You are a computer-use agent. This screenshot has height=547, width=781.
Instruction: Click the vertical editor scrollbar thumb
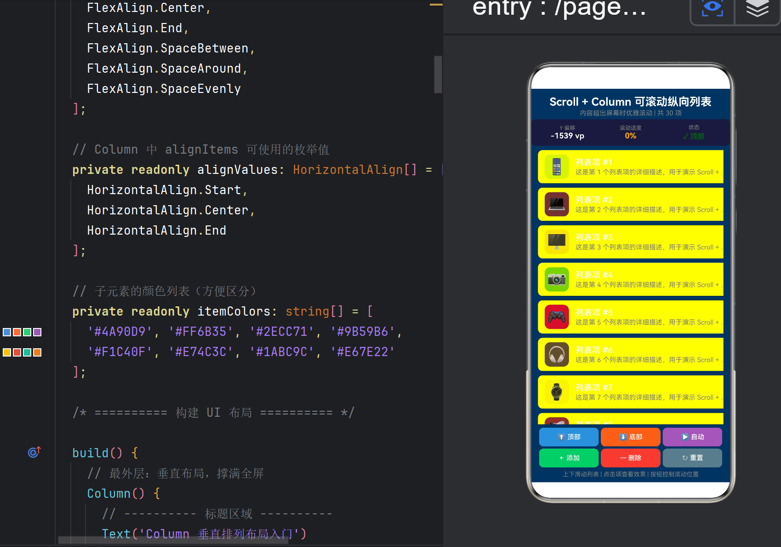coord(438,75)
